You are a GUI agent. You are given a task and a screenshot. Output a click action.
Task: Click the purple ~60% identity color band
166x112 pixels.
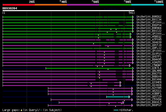point(83,5)
